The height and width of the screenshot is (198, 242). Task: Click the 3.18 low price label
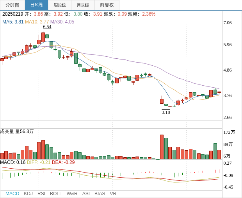[166, 112]
